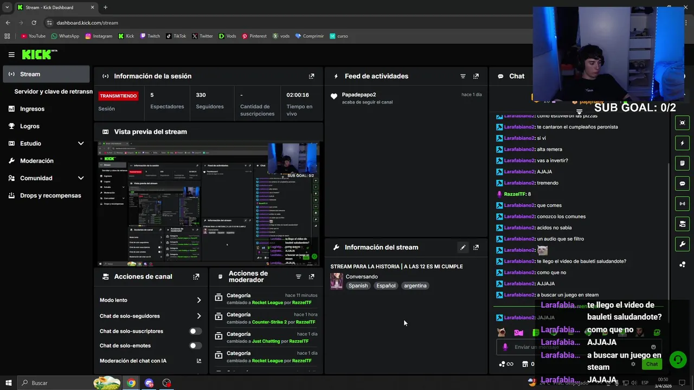The image size is (694, 390).
Task: Open the Feed de actividades filter options
Action: 463,76
